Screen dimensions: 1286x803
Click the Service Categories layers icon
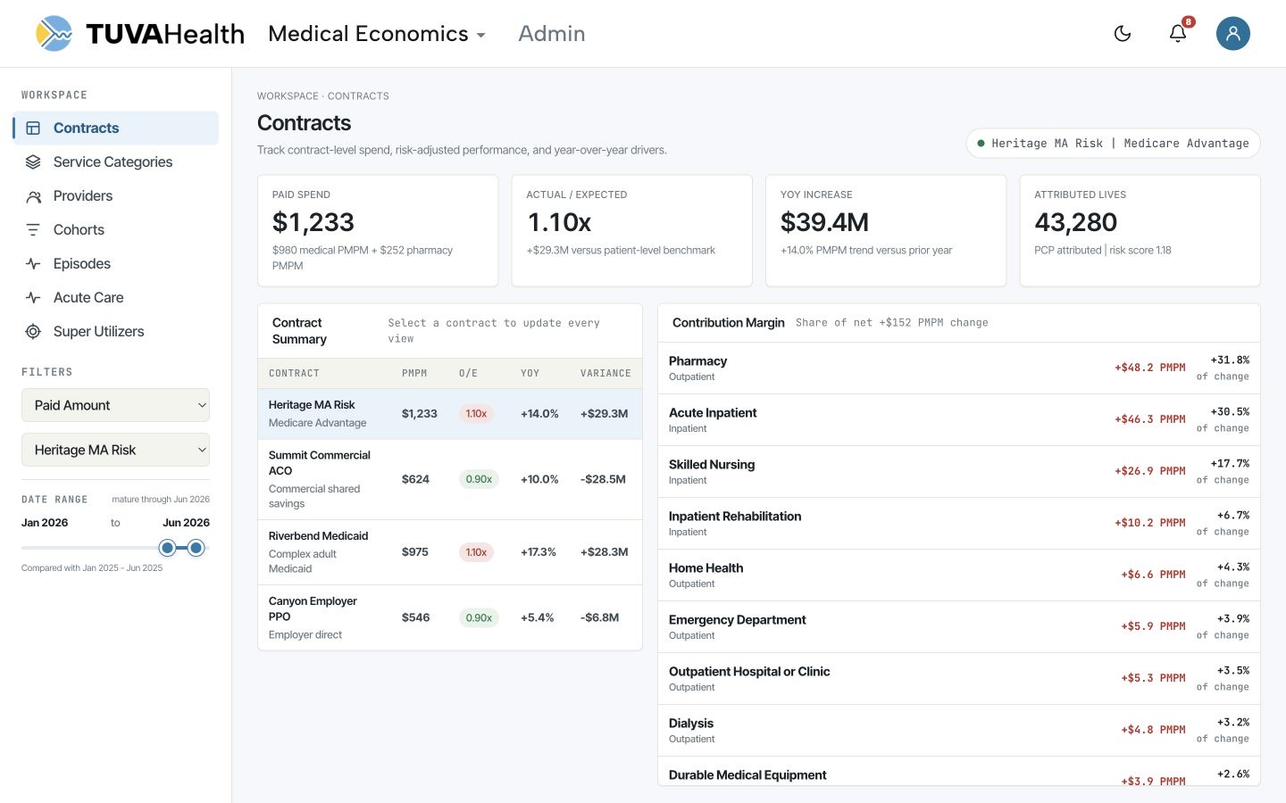pyautogui.click(x=33, y=161)
